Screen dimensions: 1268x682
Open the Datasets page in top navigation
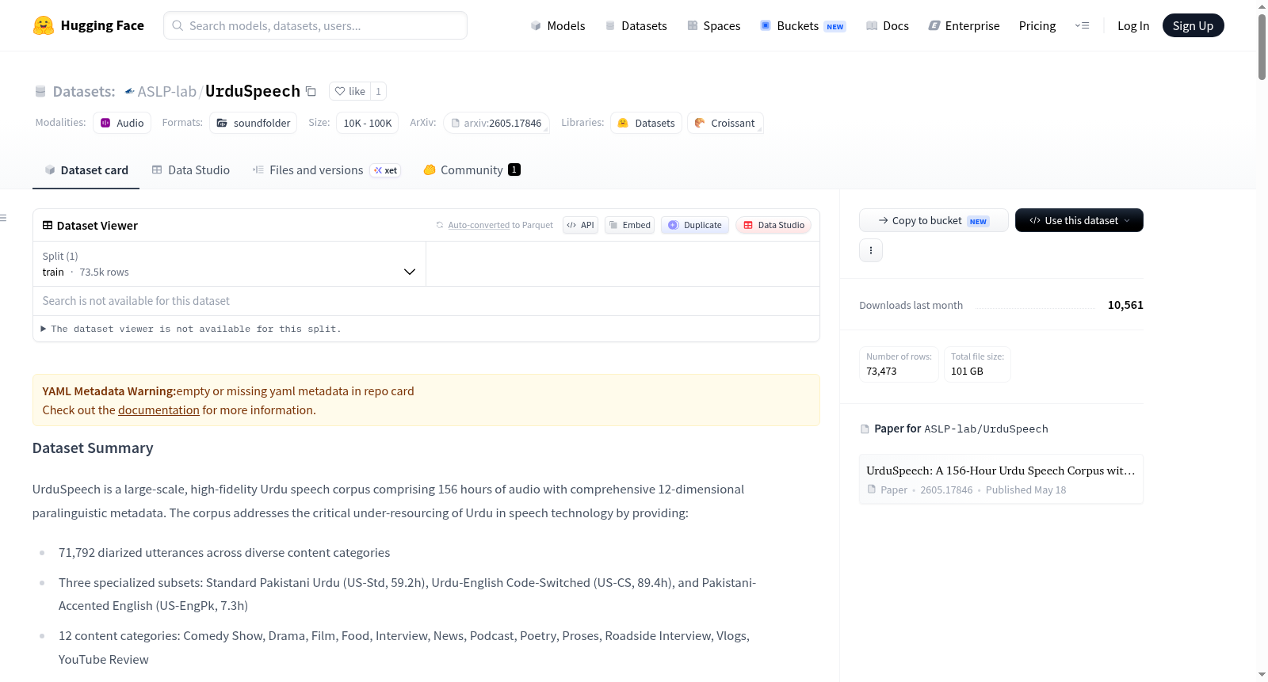click(x=636, y=25)
